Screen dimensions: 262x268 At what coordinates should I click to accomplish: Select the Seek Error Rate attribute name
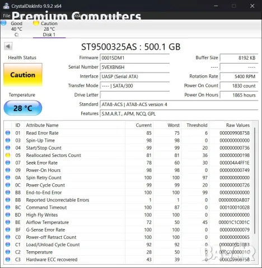point(42,162)
